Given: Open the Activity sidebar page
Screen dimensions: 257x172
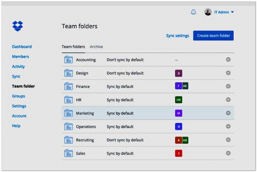Looking at the screenshot, I should coord(18,66).
